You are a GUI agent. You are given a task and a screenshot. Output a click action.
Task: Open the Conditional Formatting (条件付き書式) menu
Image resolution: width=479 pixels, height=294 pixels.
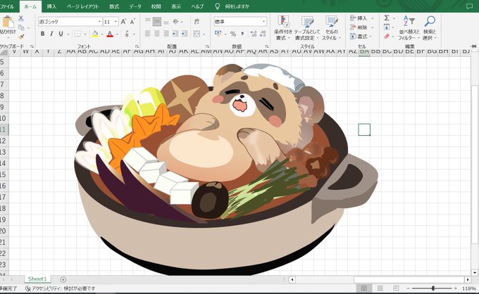tap(283, 28)
